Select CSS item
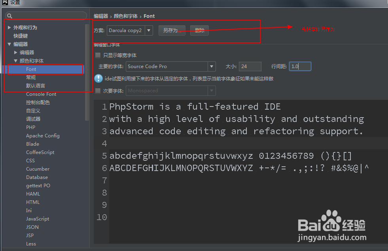 (30, 161)
